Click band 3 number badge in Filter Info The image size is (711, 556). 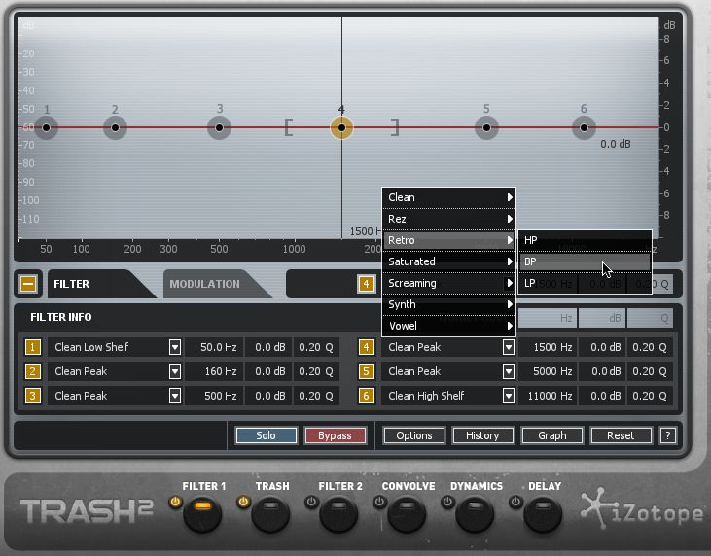pos(32,396)
